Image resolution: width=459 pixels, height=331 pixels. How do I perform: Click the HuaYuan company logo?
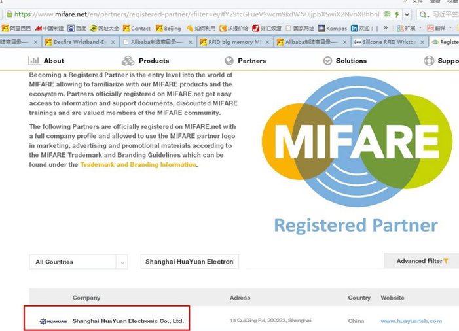[53, 321]
